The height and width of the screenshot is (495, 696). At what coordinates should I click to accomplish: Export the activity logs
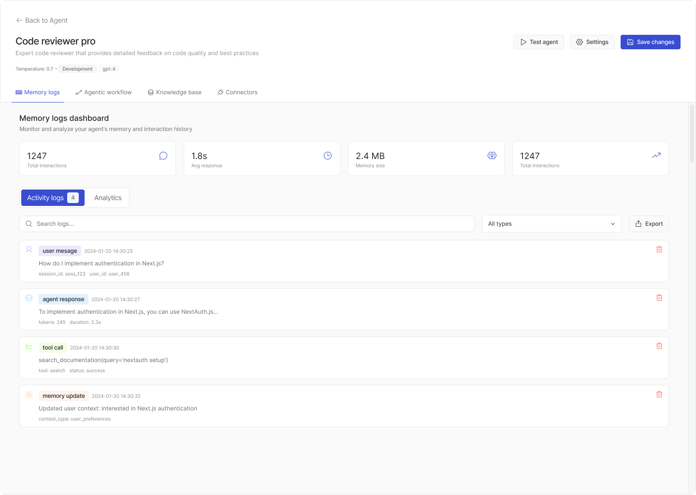click(x=649, y=224)
